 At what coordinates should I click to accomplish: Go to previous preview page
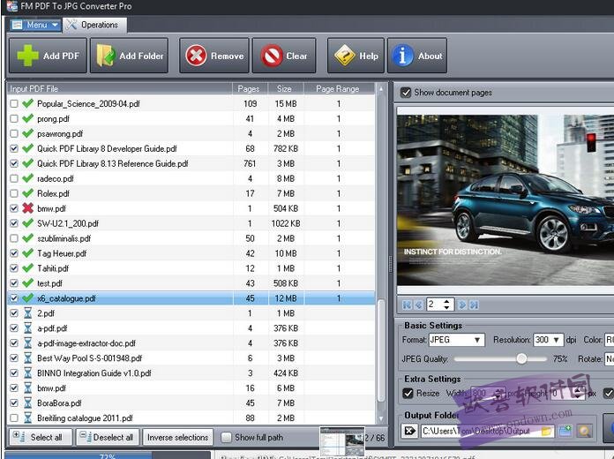tap(419, 305)
